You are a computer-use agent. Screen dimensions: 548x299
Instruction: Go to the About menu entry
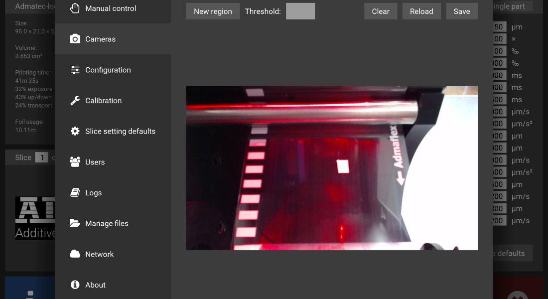click(95, 285)
